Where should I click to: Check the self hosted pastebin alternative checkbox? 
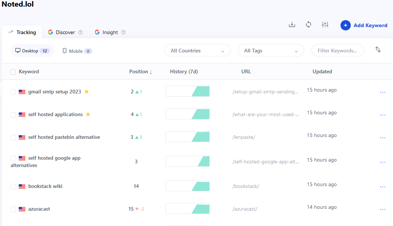[13, 137]
